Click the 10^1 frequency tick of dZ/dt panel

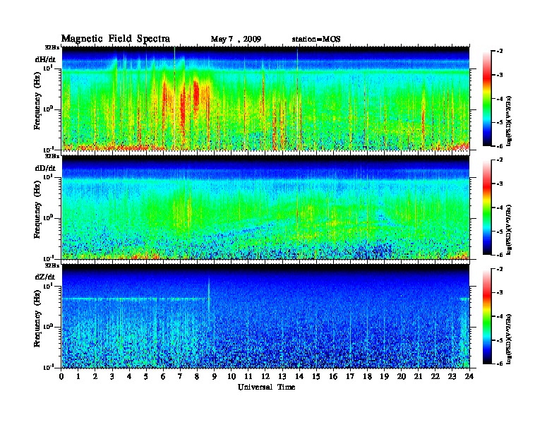click(48, 286)
